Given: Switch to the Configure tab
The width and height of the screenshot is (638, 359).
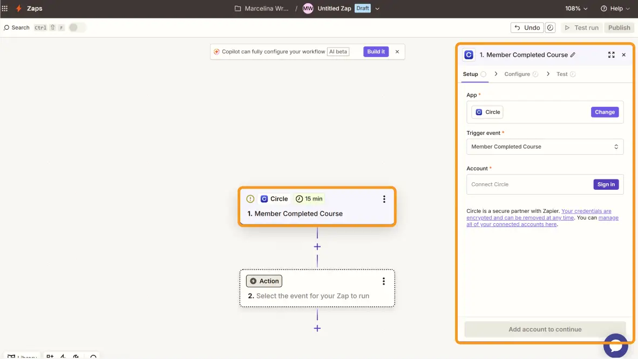Looking at the screenshot, I should 521,74.
